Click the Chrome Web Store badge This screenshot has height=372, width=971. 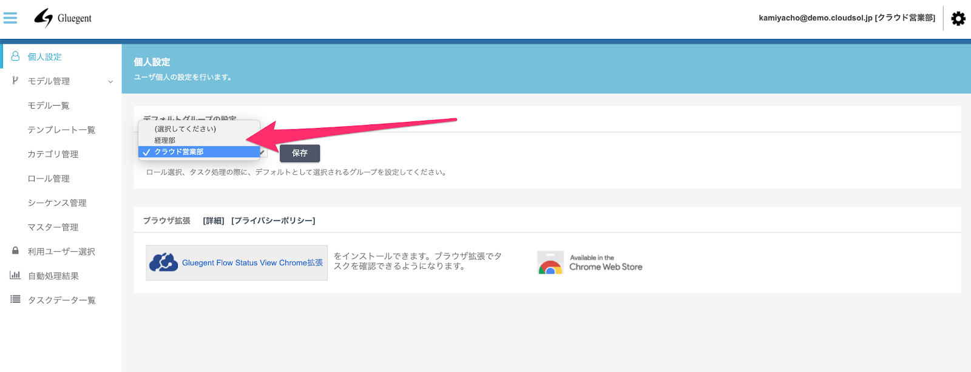(590, 263)
